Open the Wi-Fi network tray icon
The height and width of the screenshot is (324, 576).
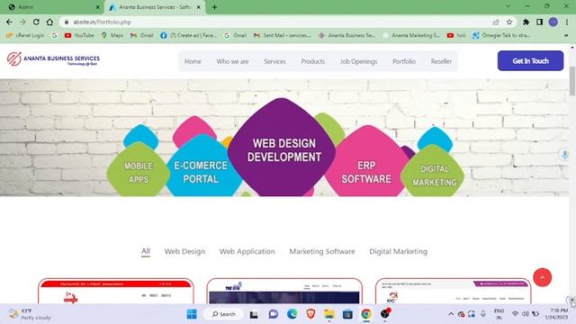(515, 314)
